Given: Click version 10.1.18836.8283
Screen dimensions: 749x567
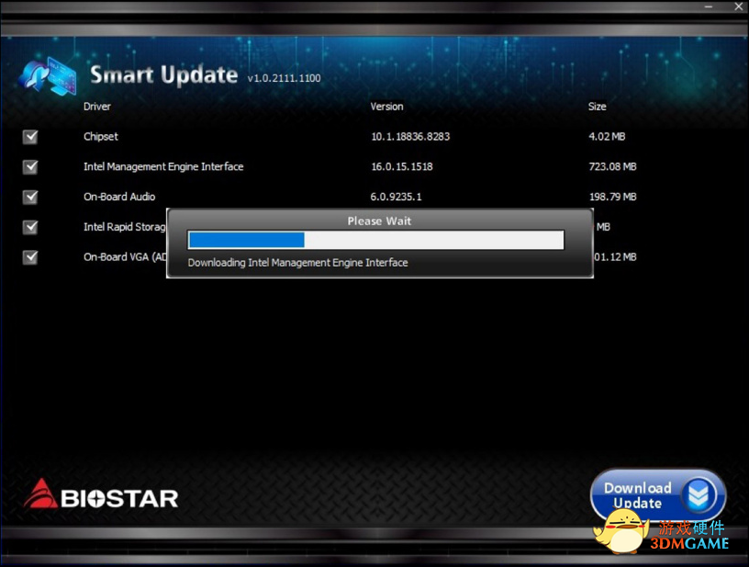Looking at the screenshot, I should coord(410,137).
